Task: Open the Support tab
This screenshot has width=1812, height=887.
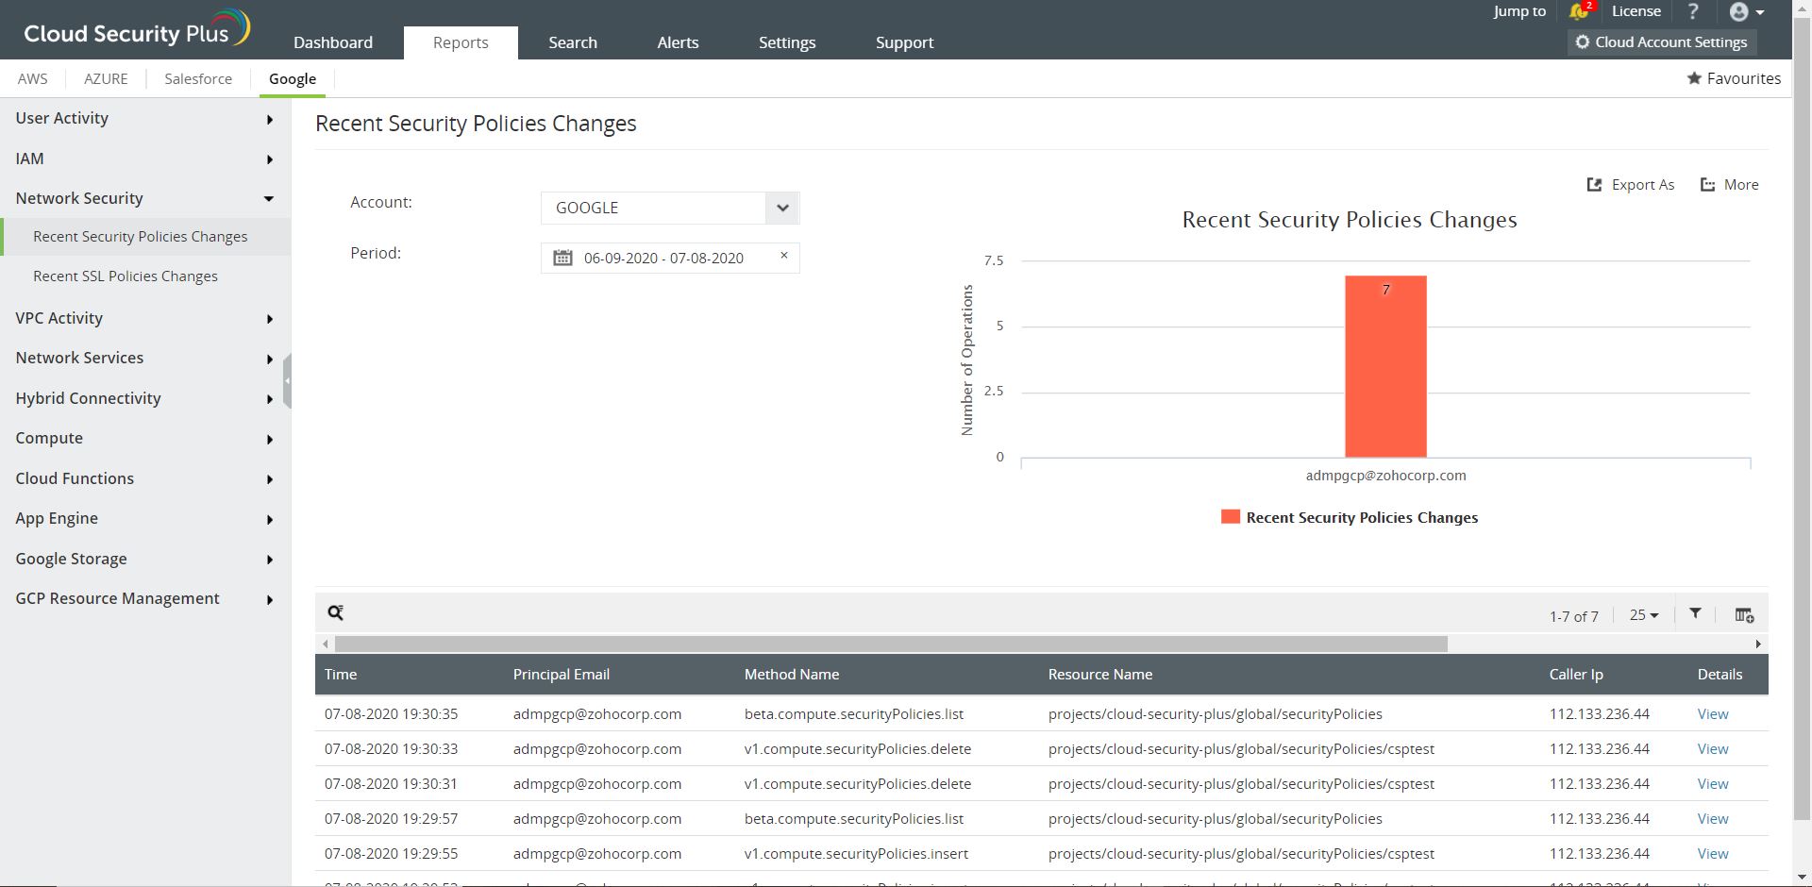Action: coord(904,42)
